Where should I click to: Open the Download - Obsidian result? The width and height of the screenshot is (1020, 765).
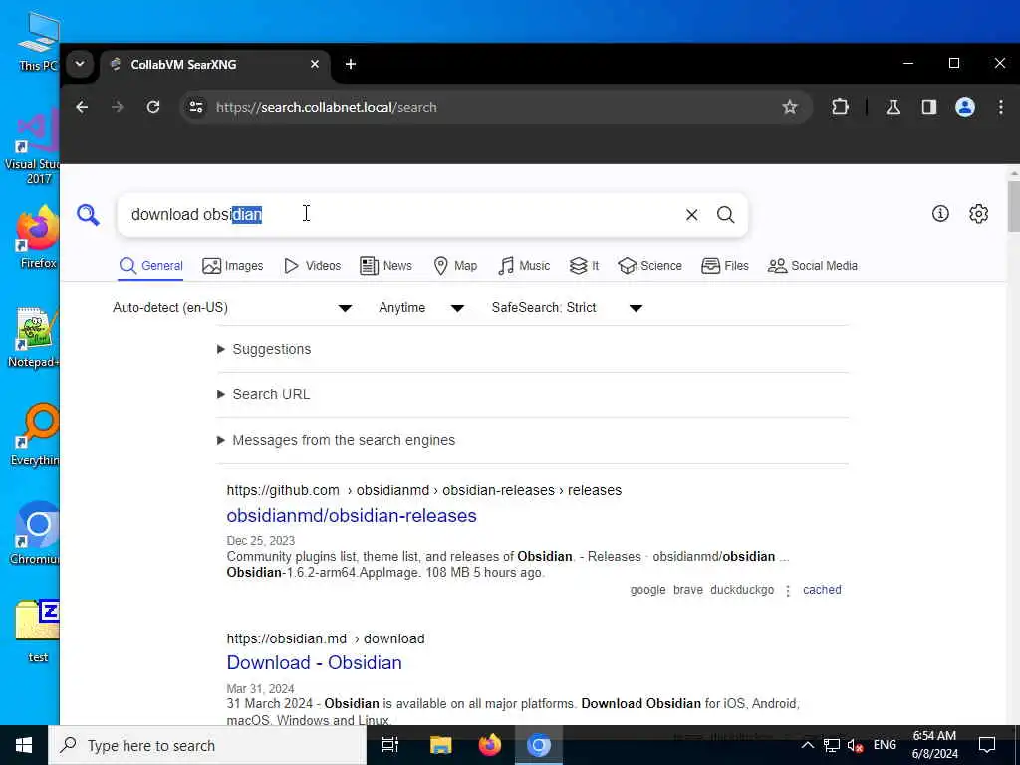coord(314,662)
